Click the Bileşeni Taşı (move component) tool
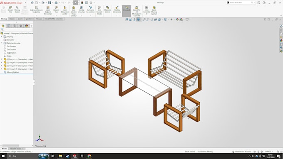This screenshot has height=159, width=283. [x=56, y=10]
